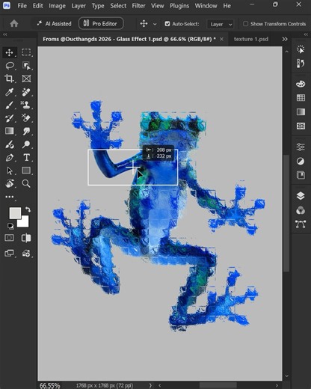Select the Rectangular Marquee tool
The height and width of the screenshot is (389, 311).
[26, 52]
